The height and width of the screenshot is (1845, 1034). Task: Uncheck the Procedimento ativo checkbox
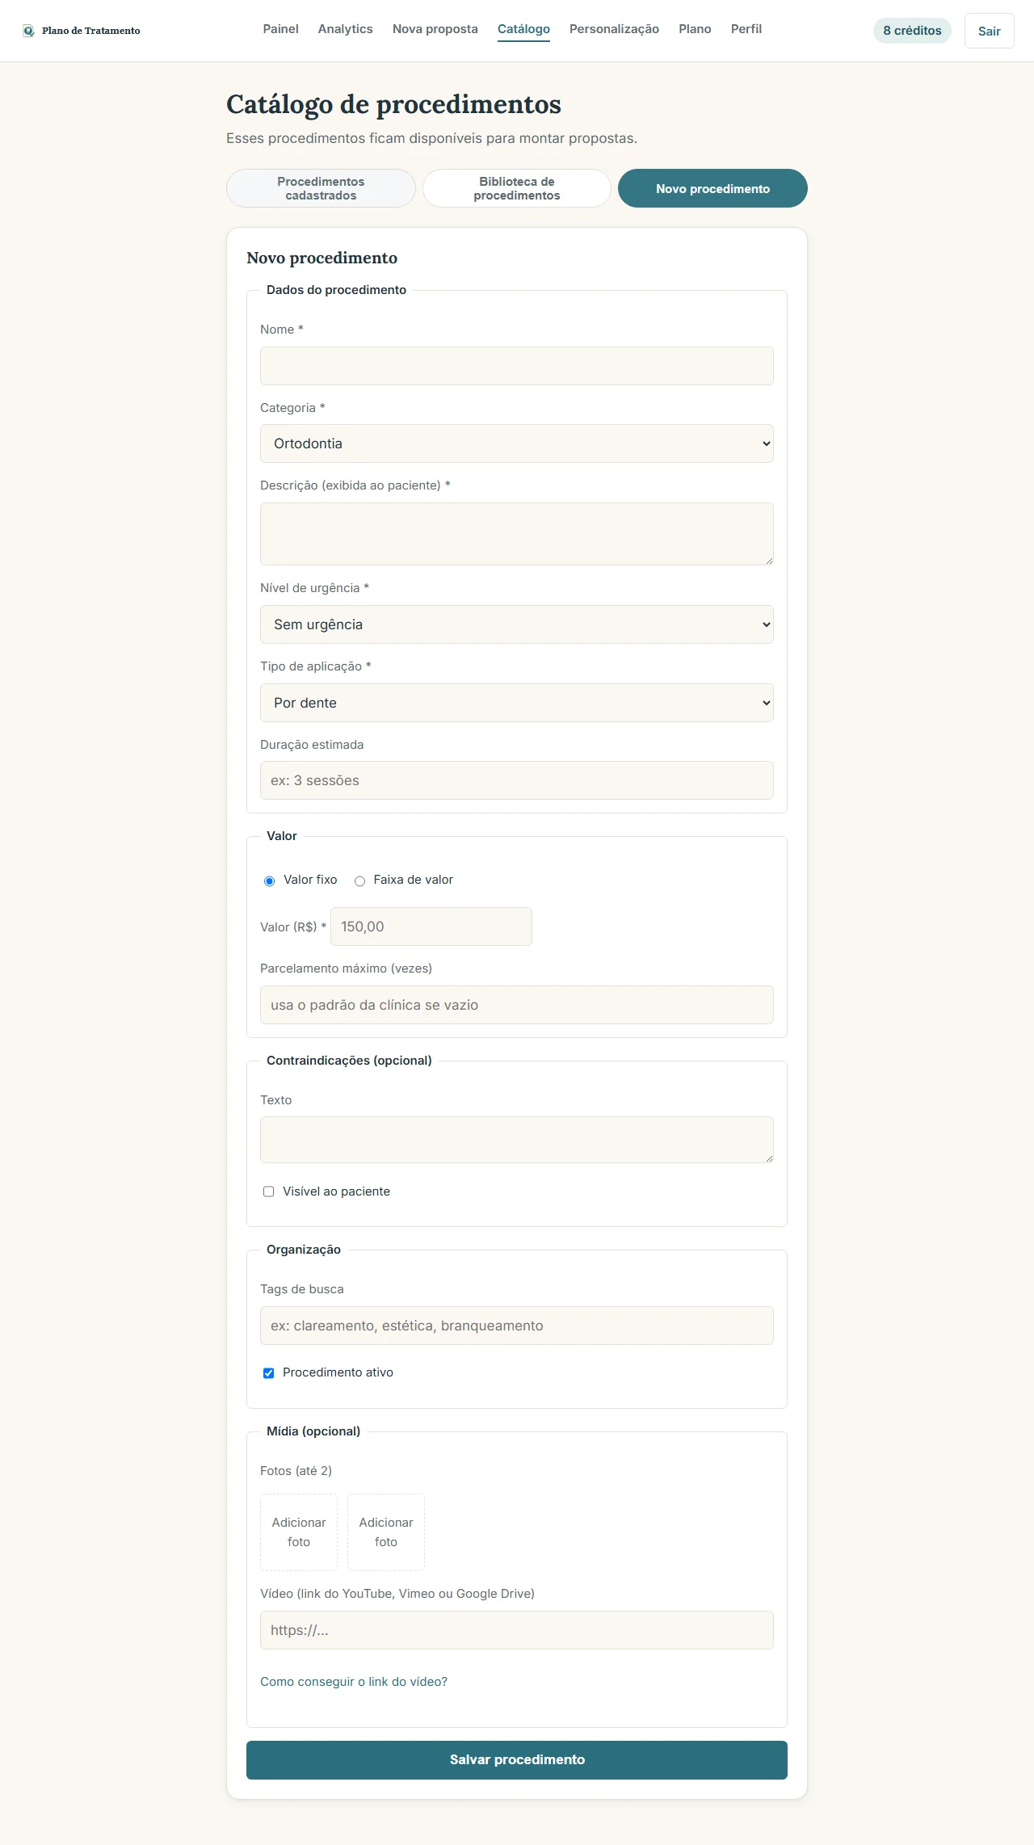point(268,1372)
